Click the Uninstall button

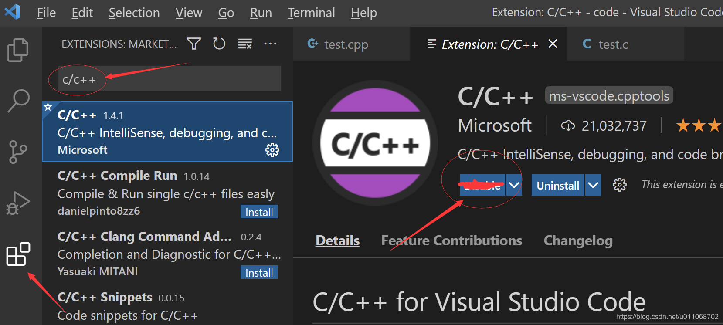click(x=558, y=185)
